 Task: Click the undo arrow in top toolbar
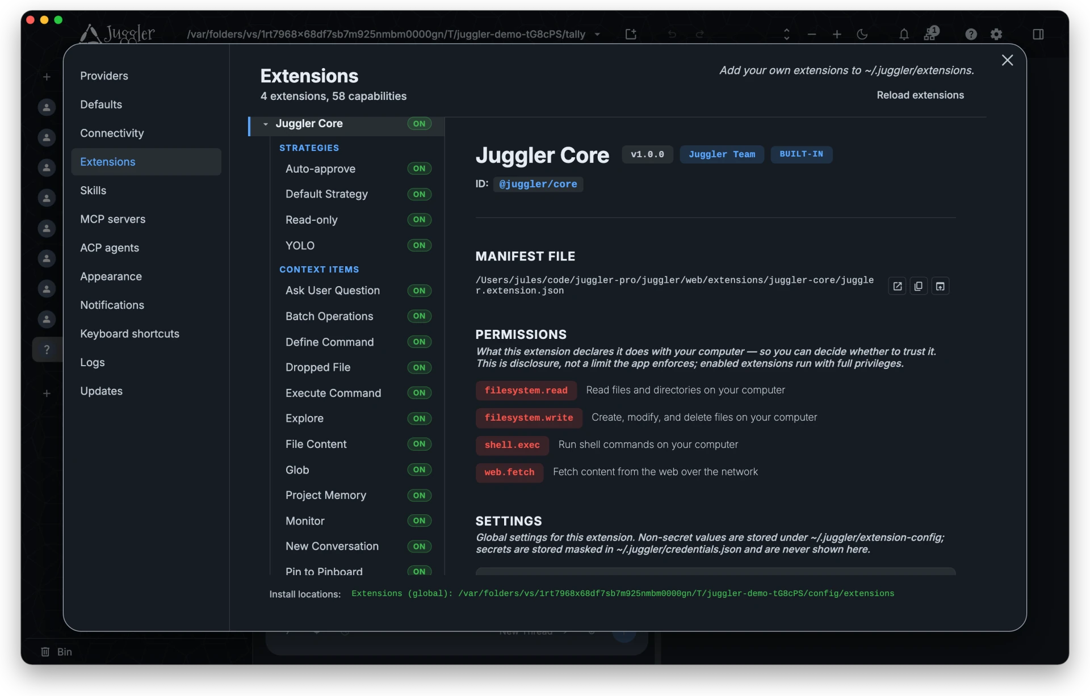point(672,34)
